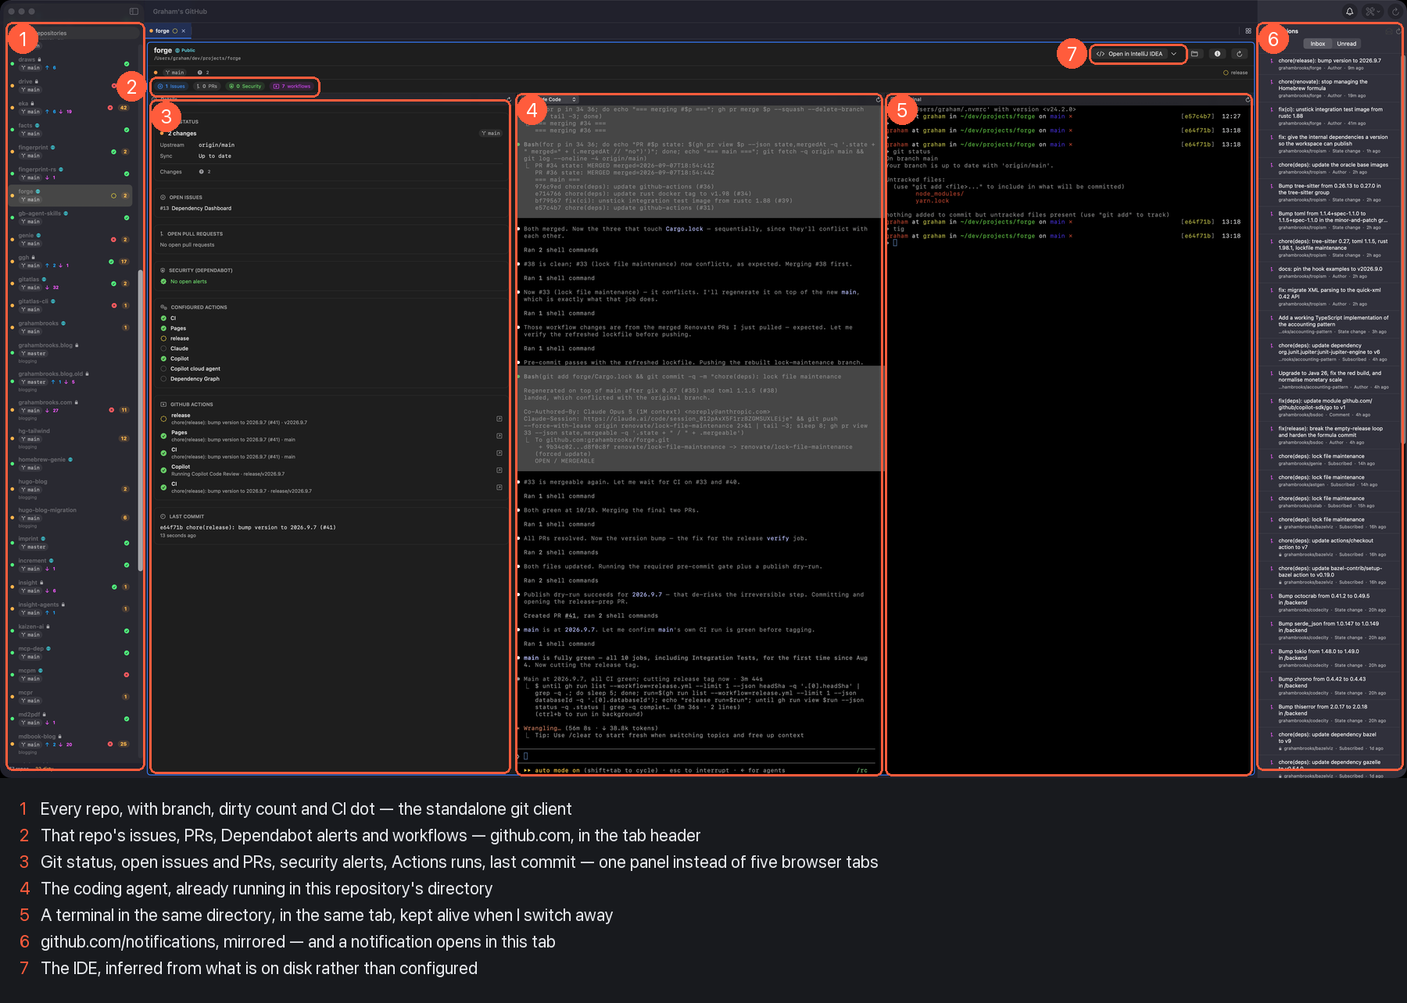Select the eka repository
1407x1003 pixels.
coord(70,107)
